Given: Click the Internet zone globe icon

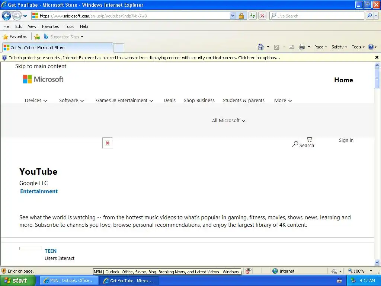Looking at the screenshot, I should tap(275, 271).
